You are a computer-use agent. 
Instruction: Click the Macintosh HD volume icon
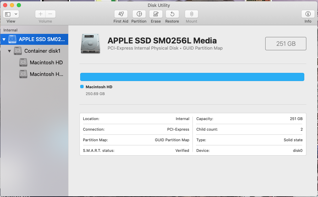coord(23,62)
